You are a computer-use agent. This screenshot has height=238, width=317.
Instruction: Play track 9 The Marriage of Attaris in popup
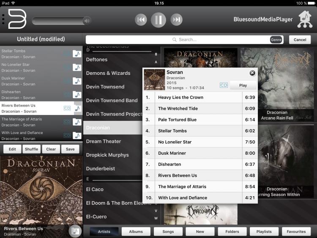(x=200, y=186)
